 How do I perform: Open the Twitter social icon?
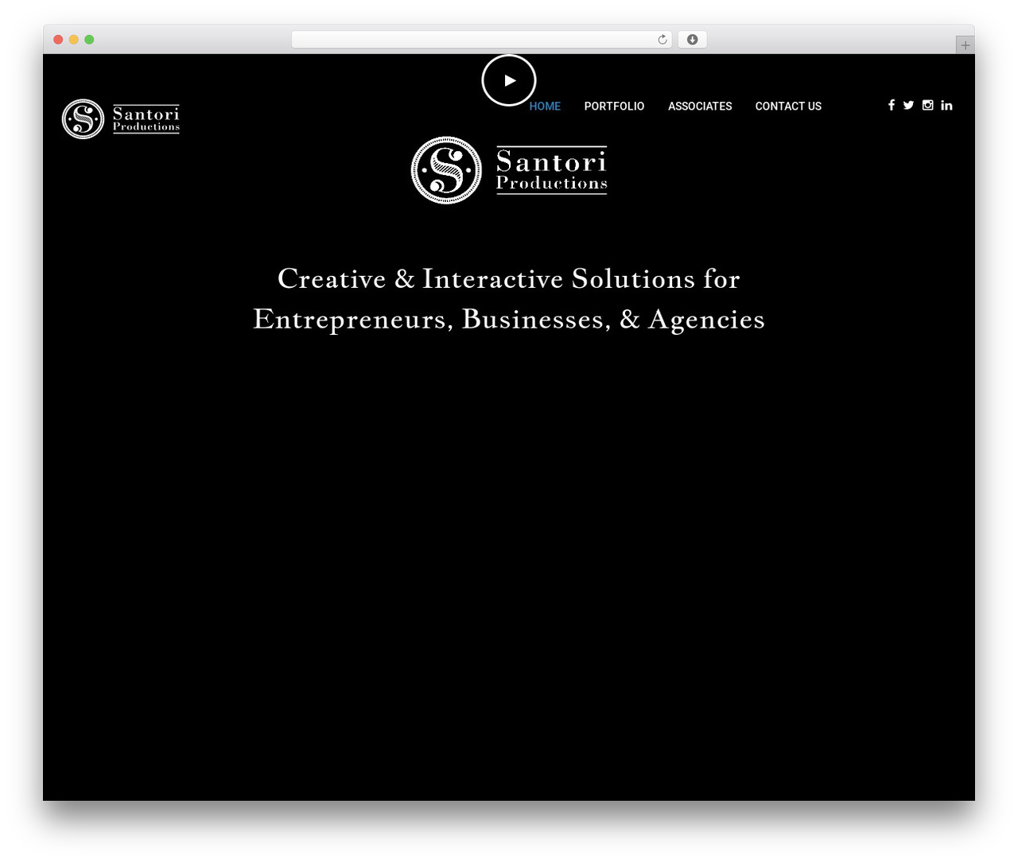(x=908, y=105)
